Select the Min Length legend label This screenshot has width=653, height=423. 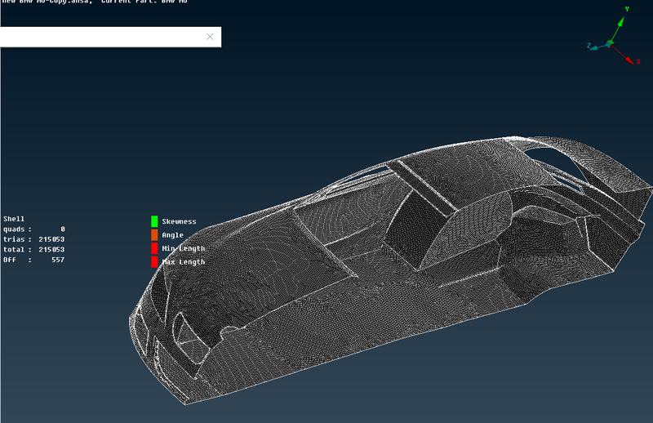pyautogui.click(x=183, y=248)
